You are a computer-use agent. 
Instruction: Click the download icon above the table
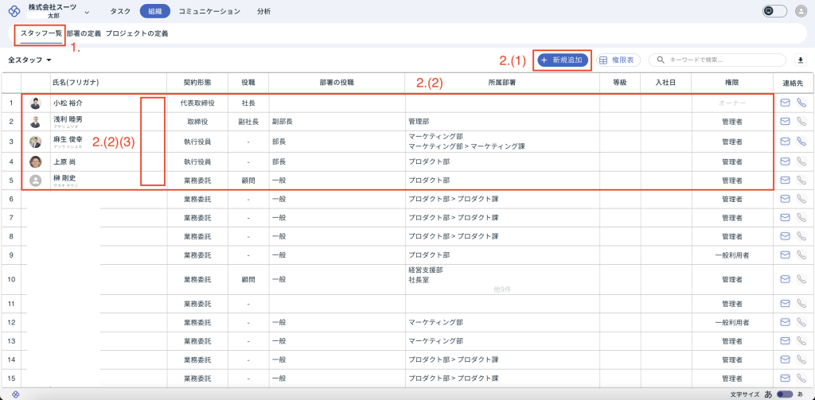pos(801,60)
